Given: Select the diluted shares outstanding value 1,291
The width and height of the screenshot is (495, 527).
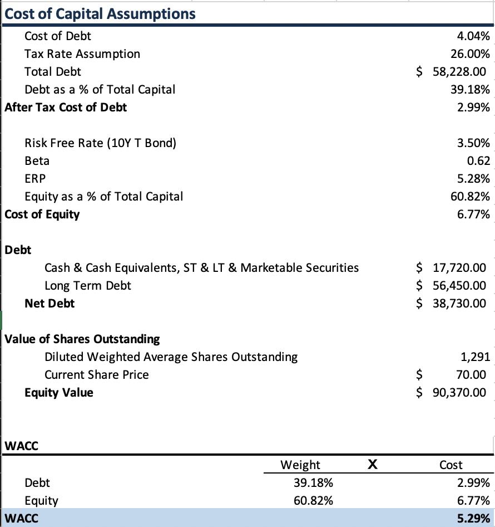Looking at the screenshot, I should (x=476, y=357).
